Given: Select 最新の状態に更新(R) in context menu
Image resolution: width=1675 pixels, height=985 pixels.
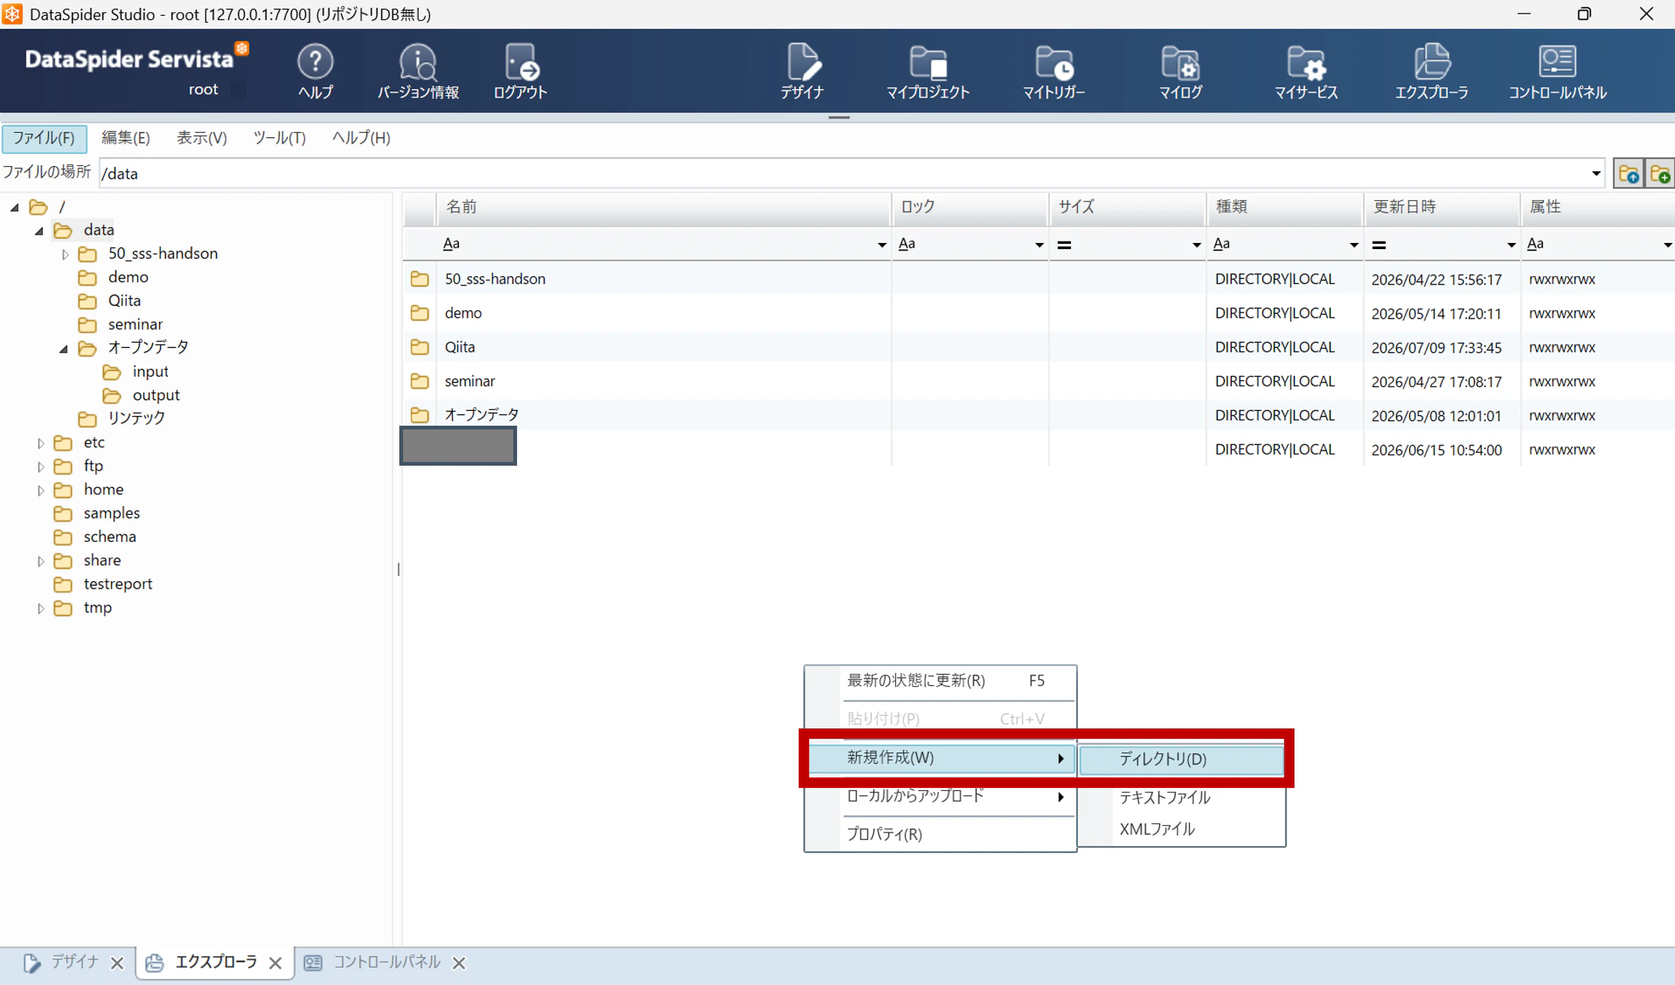Looking at the screenshot, I should pos(941,681).
